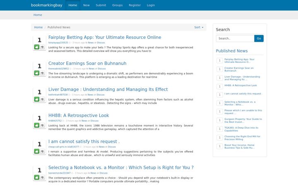Downvote the Liver Damage post
The width and height of the screenshot is (298, 186).
42,99
